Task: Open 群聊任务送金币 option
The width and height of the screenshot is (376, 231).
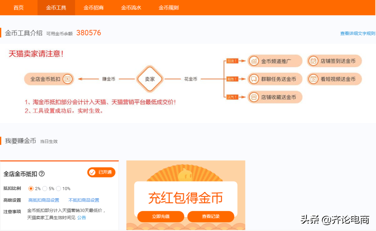Action: (x=275, y=79)
